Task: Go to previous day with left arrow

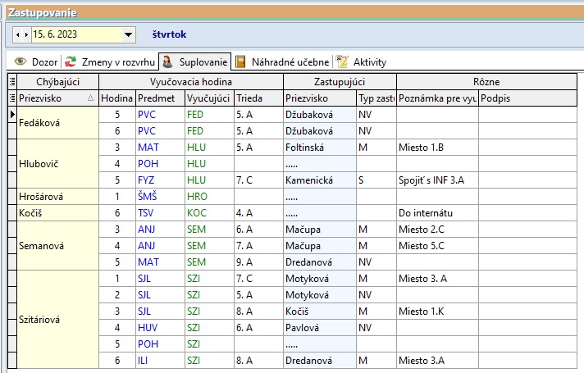Action: pyautogui.click(x=18, y=35)
